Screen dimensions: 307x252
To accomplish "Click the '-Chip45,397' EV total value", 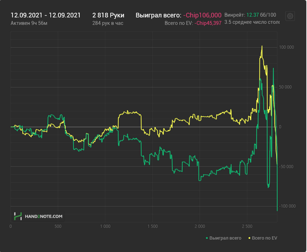I will [x=208, y=23].
